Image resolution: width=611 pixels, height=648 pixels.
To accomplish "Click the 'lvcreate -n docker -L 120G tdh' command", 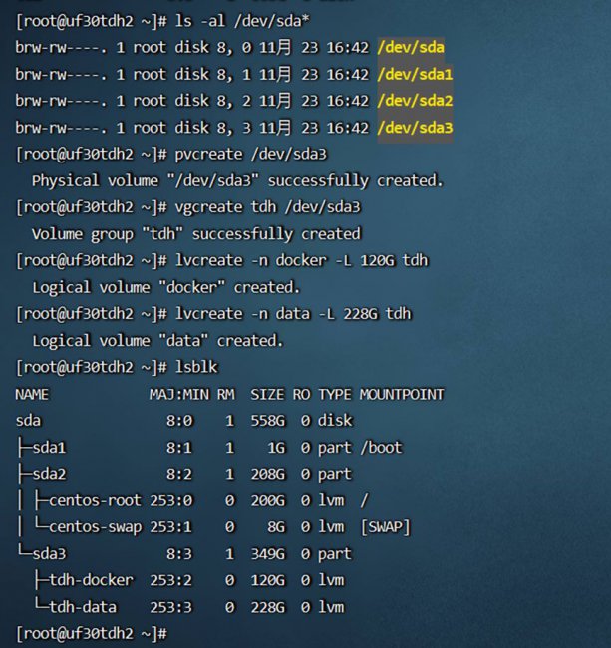I will pos(302,261).
